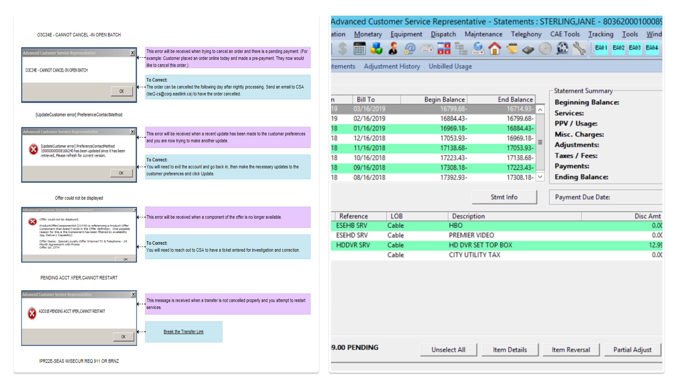Click the wrench tools icon
The width and height of the screenshot is (678, 386).
pyautogui.click(x=579, y=49)
